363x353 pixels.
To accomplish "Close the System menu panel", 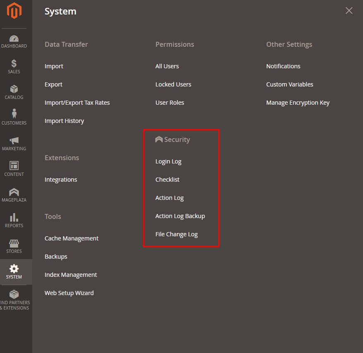I will tap(349, 11).
